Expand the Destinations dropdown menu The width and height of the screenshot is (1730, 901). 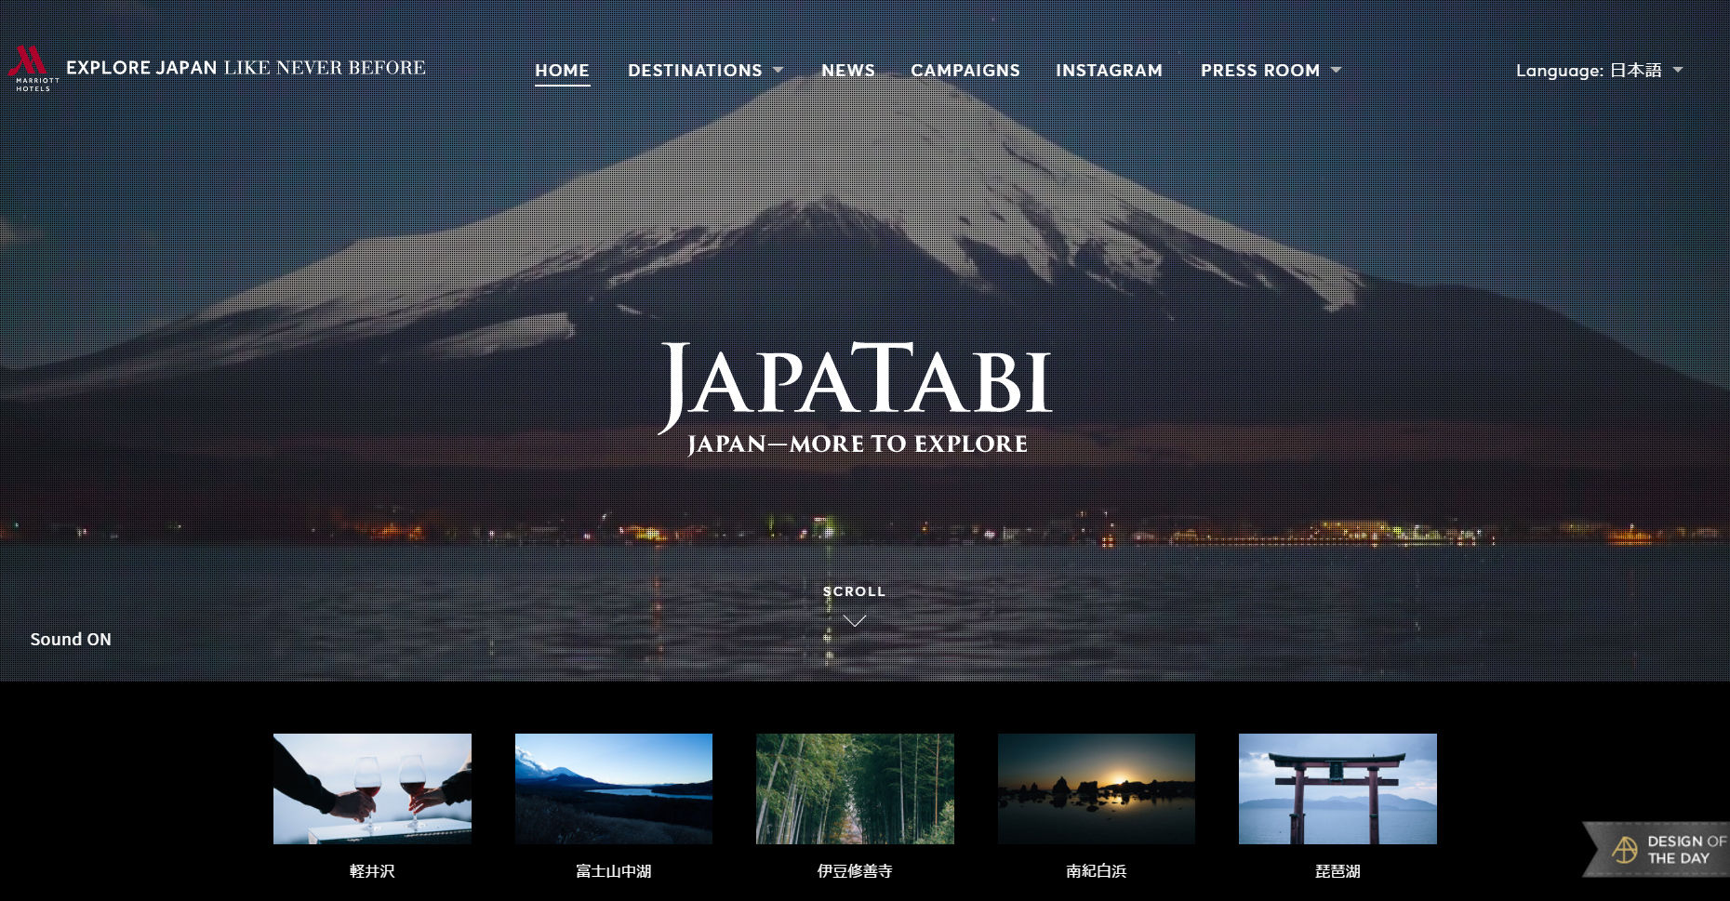[x=706, y=70]
